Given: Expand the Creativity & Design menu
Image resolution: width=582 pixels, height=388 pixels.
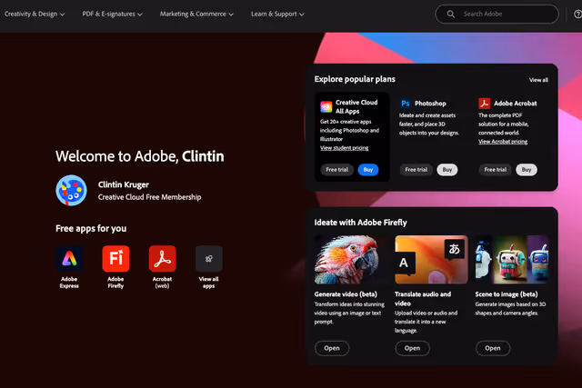Looking at the screenshot, I should (35, 15).
